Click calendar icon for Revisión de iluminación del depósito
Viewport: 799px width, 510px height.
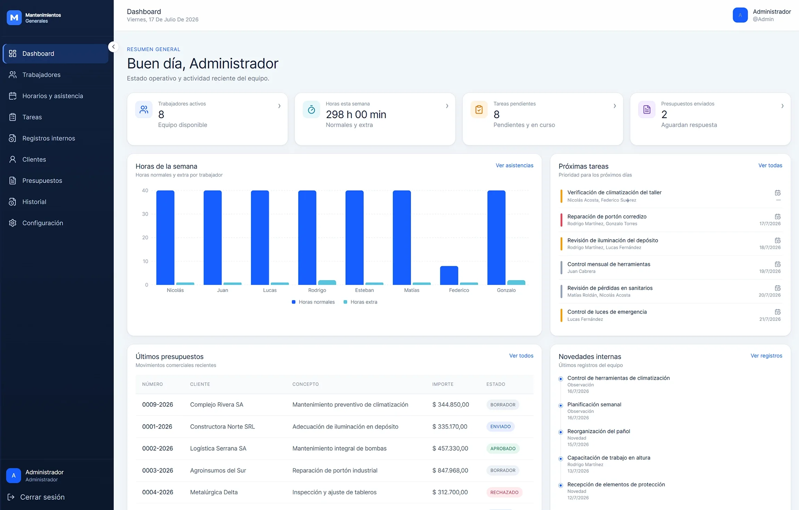tap(777, 241)
